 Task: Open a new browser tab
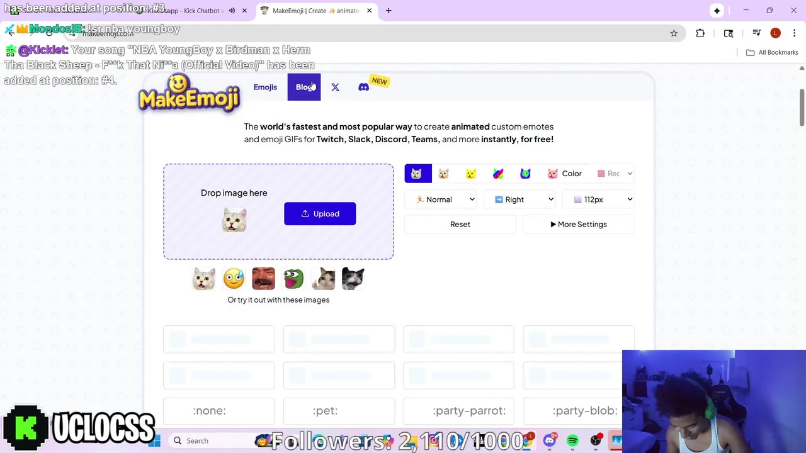389,11
